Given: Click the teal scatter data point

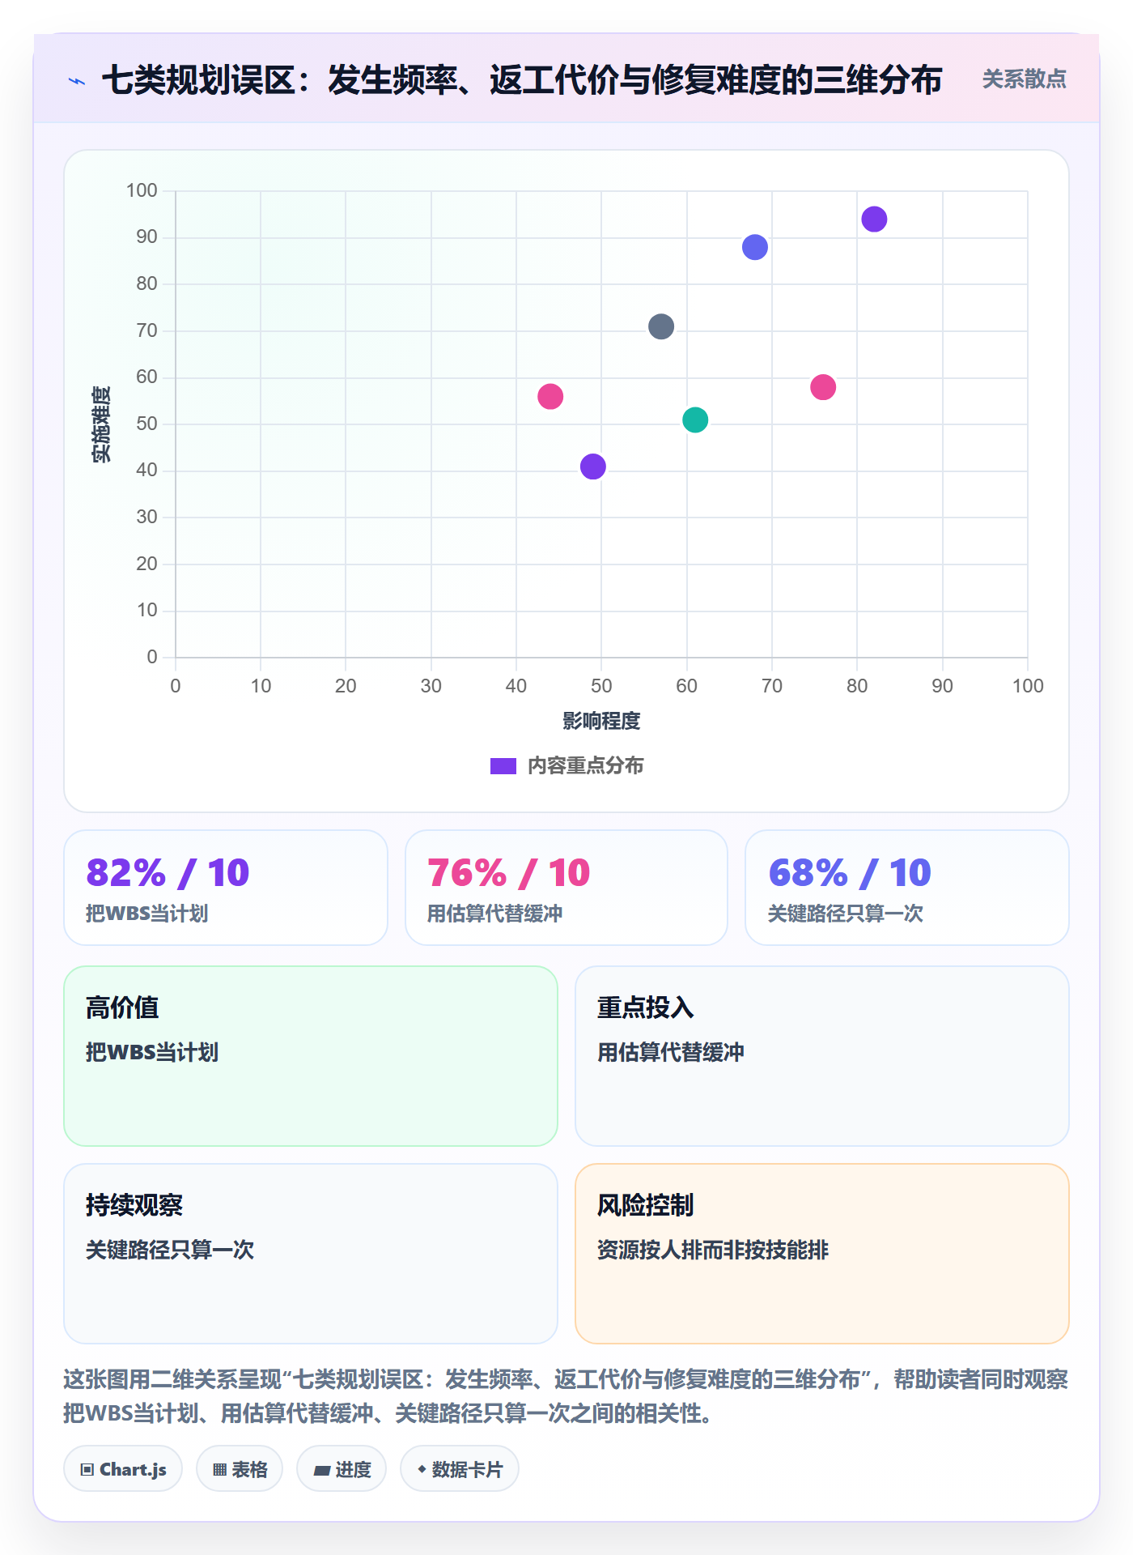Looking at the screenshot, I should [x=695, y=420].
